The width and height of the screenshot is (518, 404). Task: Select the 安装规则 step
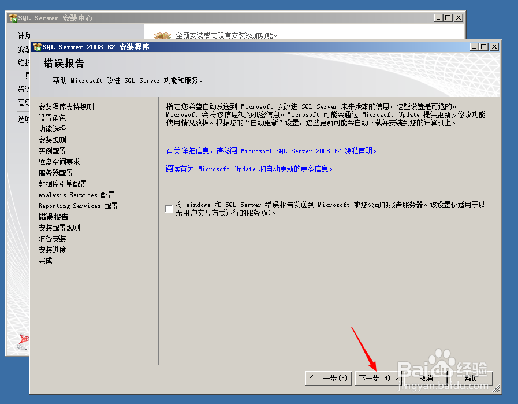tap(52, 140)
